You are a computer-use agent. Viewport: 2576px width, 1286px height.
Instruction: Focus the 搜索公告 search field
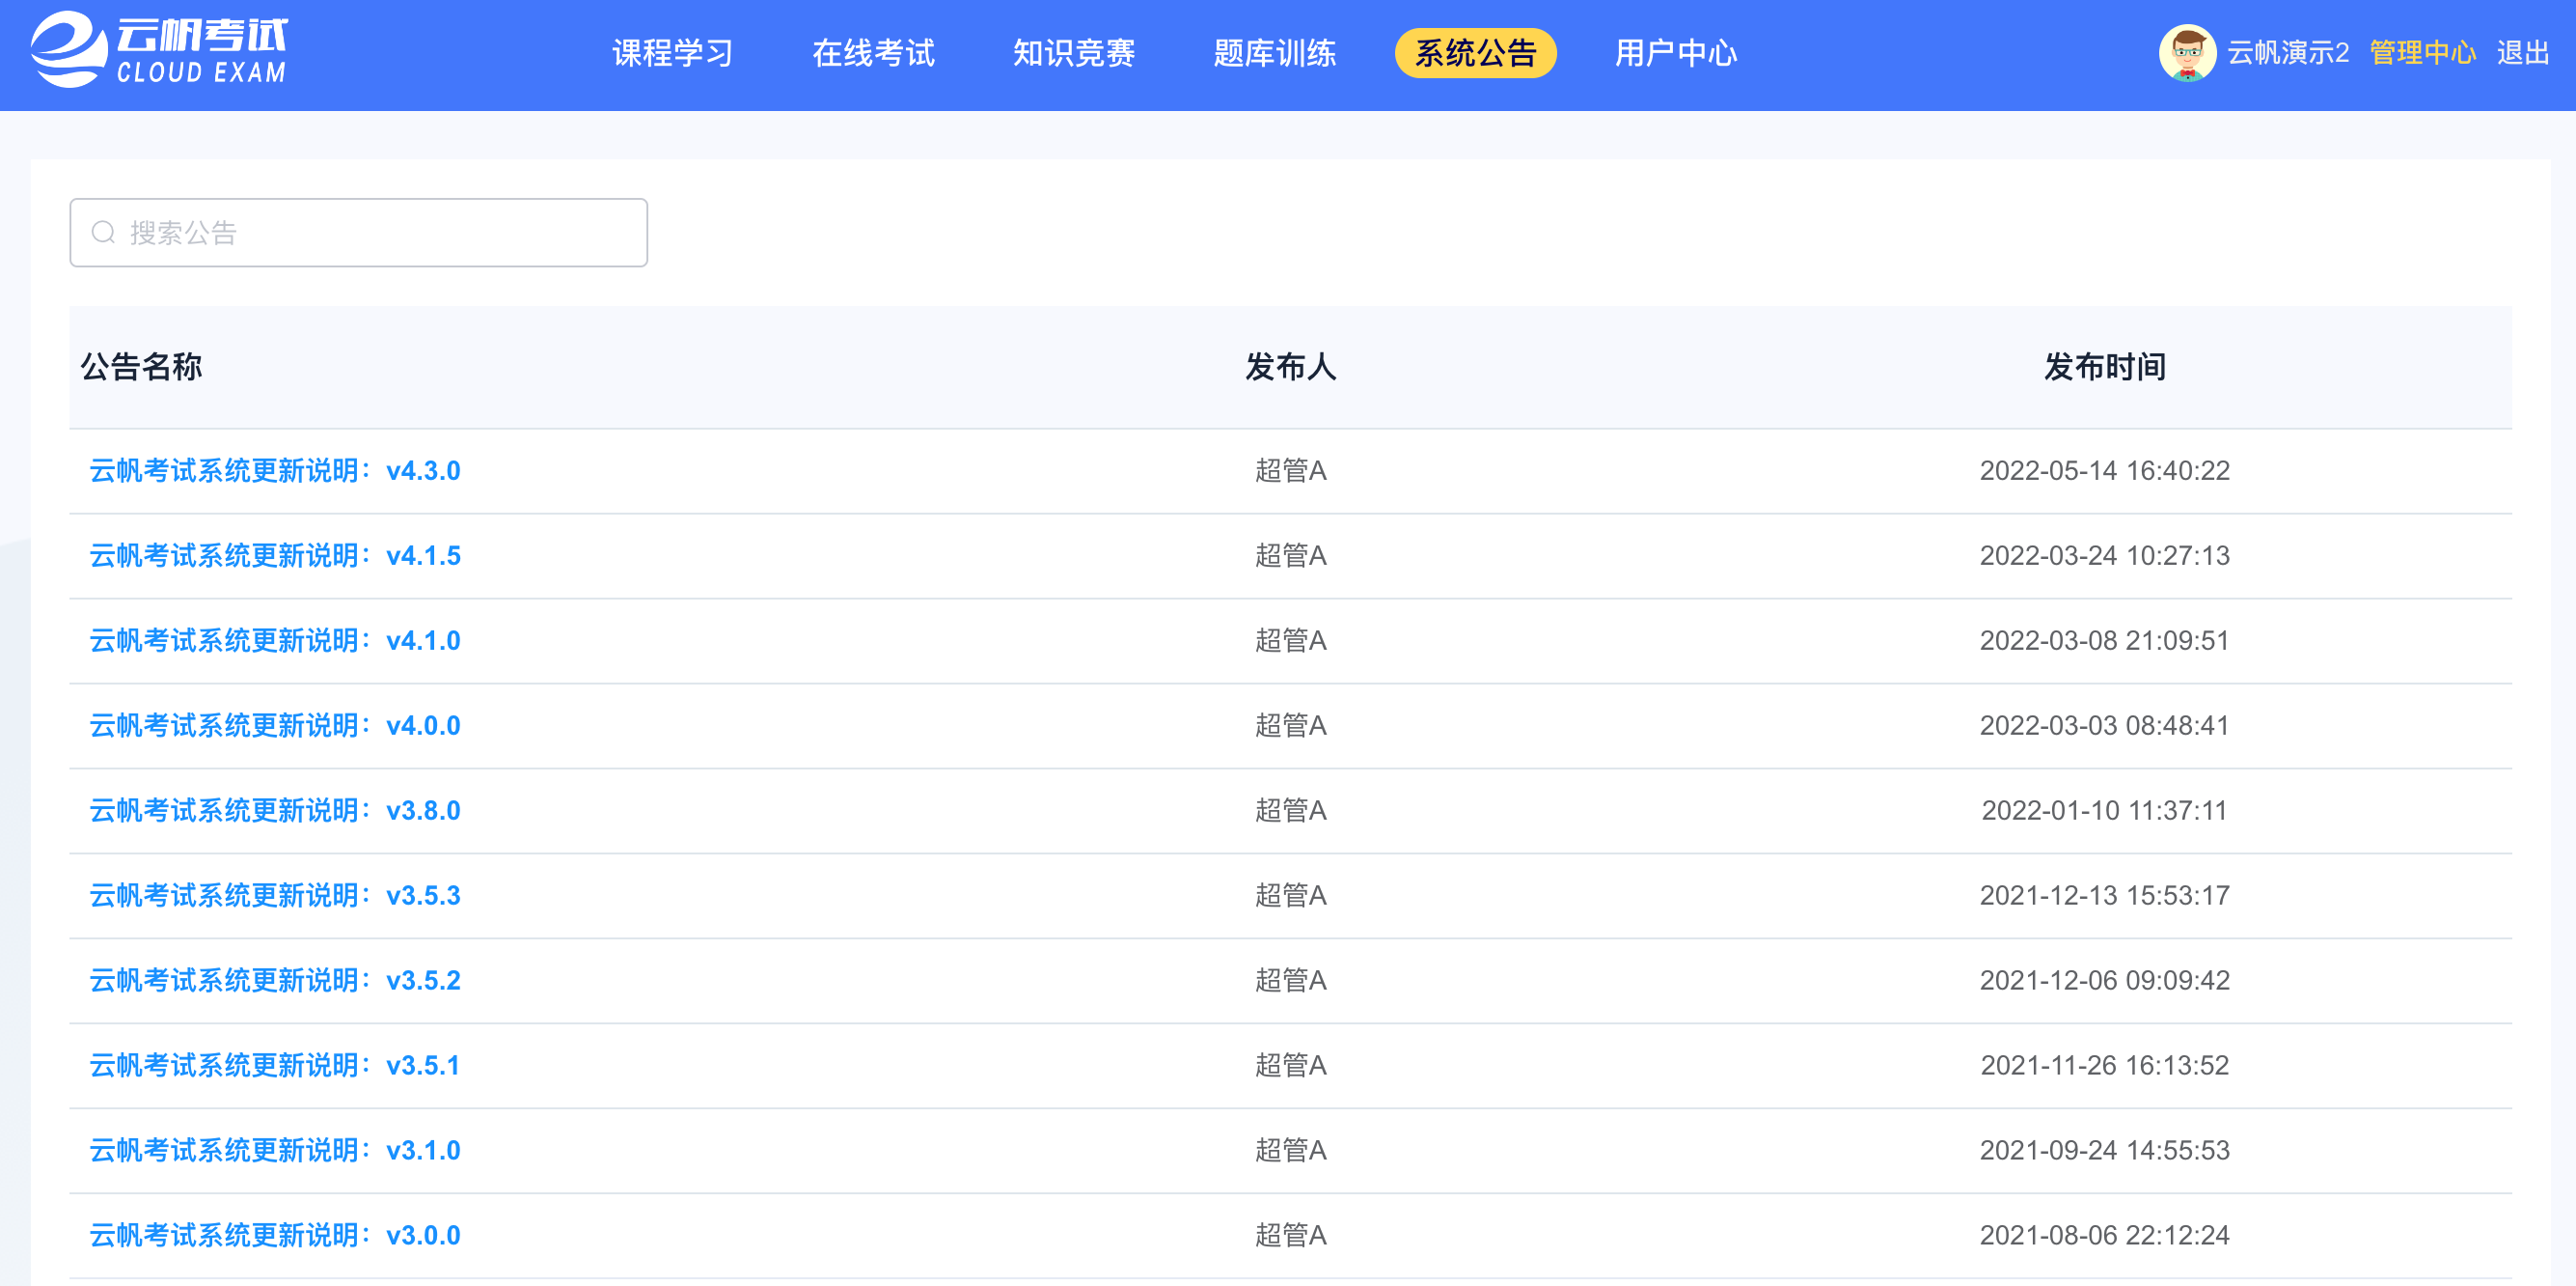click(359, 234)
